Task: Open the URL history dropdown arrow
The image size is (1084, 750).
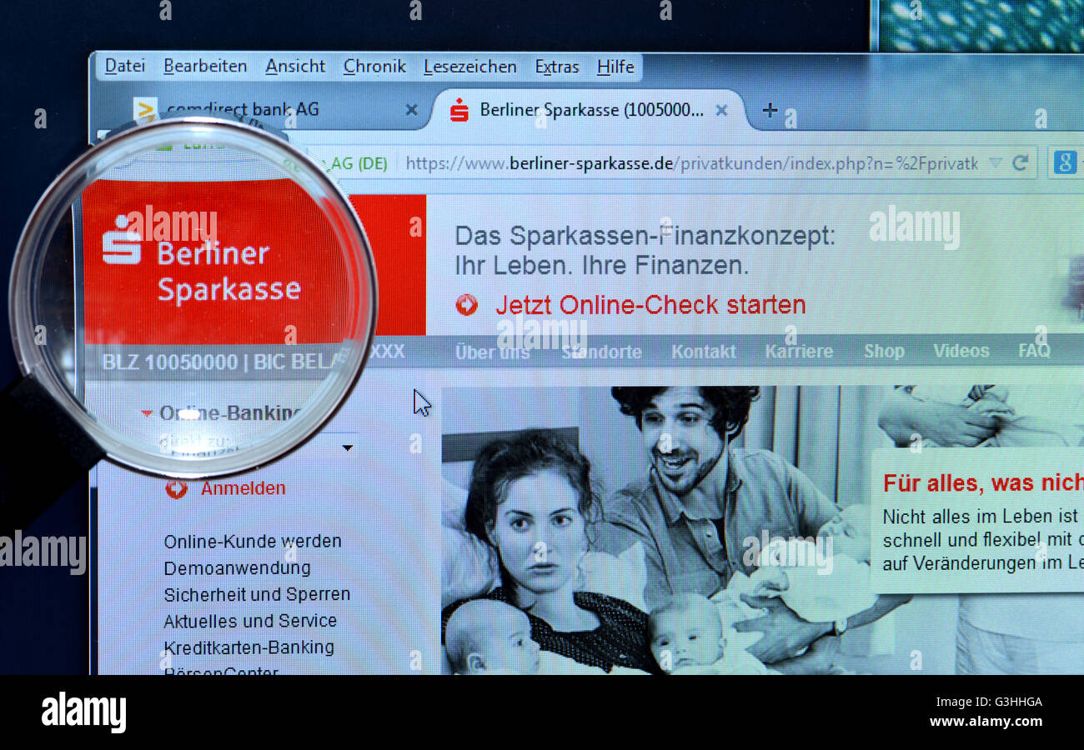Action: click(x=995, y=163)
